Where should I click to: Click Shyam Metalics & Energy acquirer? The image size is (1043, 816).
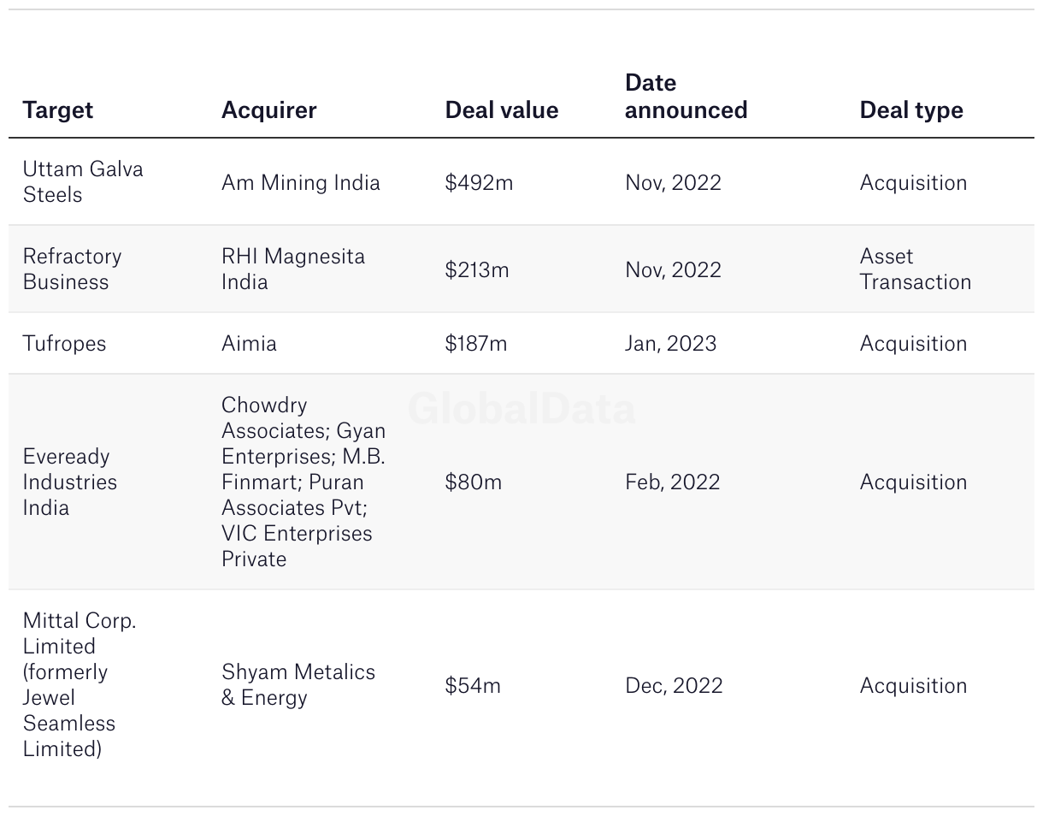coord(298,684)
